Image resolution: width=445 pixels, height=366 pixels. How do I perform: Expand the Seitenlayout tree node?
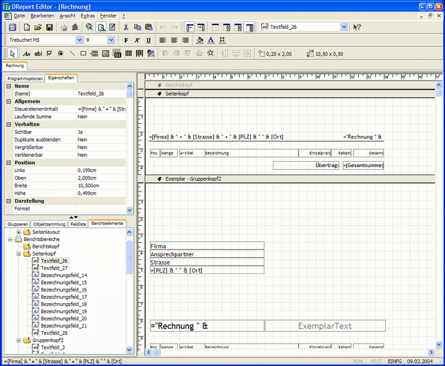pos(18,232)
